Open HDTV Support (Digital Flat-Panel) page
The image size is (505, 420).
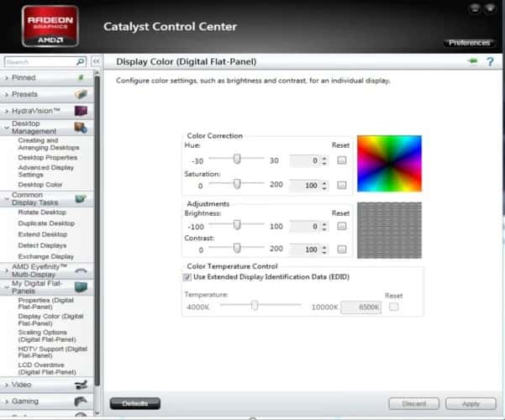[52, 352]
